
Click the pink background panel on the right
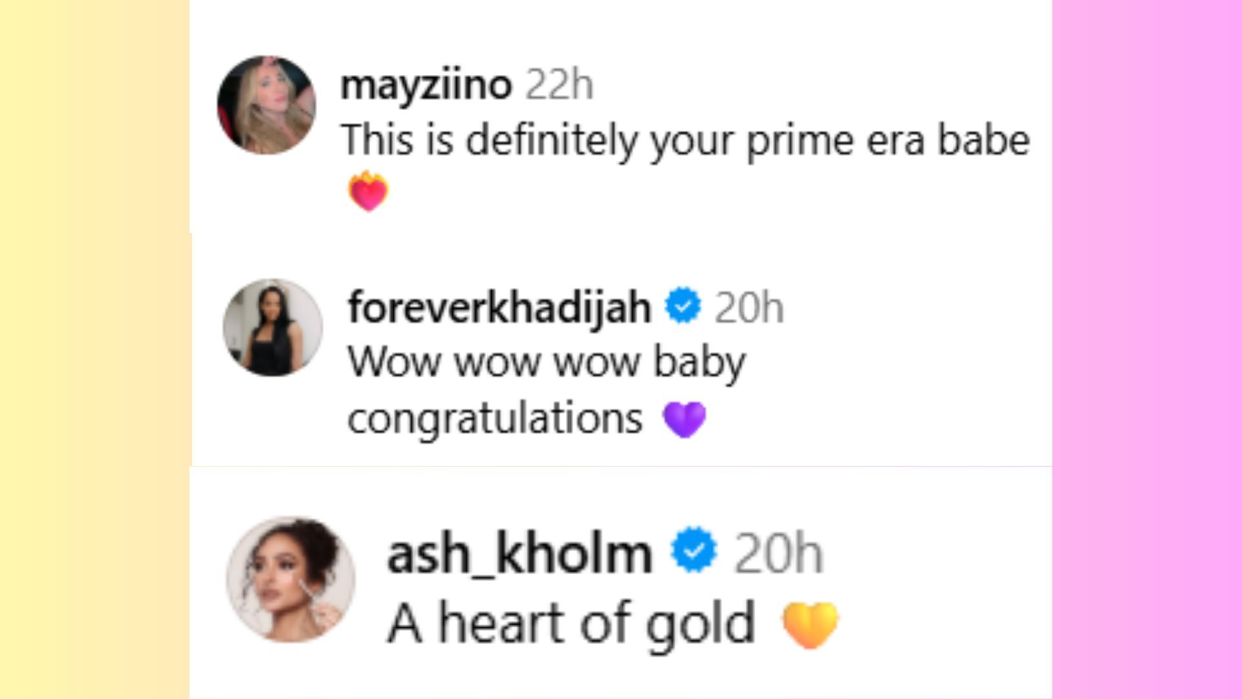(1146, 349)
